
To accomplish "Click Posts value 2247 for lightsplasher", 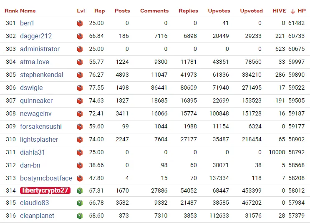I will click(122, 140).
